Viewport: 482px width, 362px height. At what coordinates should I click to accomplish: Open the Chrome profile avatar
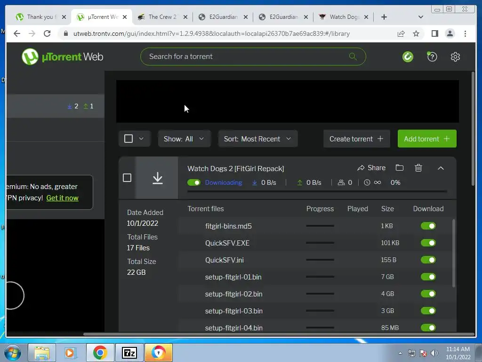pyautogui.click(x=450, y=33)
